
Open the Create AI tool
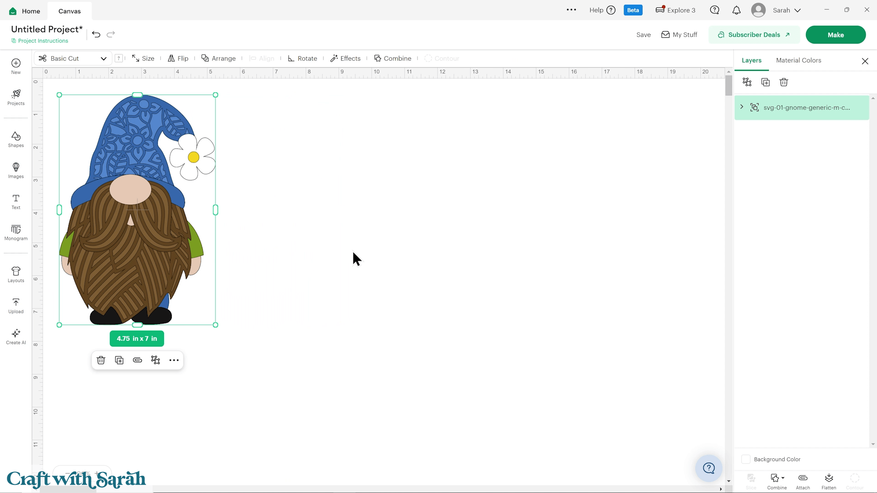click(16, 336)
